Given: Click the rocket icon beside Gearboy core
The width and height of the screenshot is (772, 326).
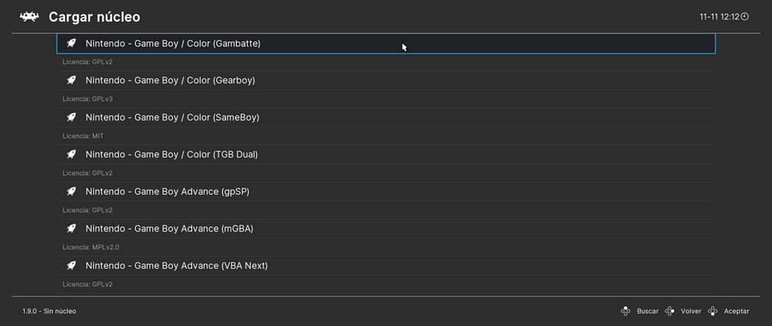Looking at the screenshot, I should click(71, 80).
